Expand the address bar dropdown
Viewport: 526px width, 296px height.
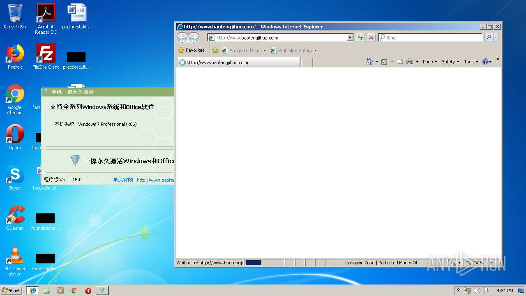pyautogui.click(x=350, y=37)
